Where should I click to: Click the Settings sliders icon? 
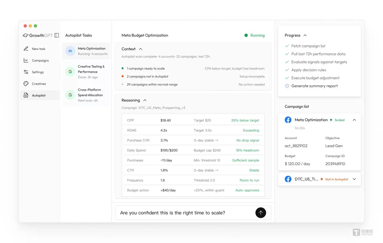[x=26, y=72]
